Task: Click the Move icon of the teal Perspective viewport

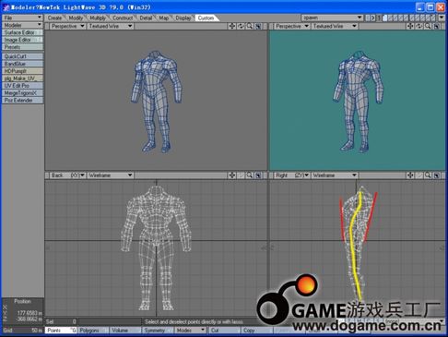Action: (410, 26)
